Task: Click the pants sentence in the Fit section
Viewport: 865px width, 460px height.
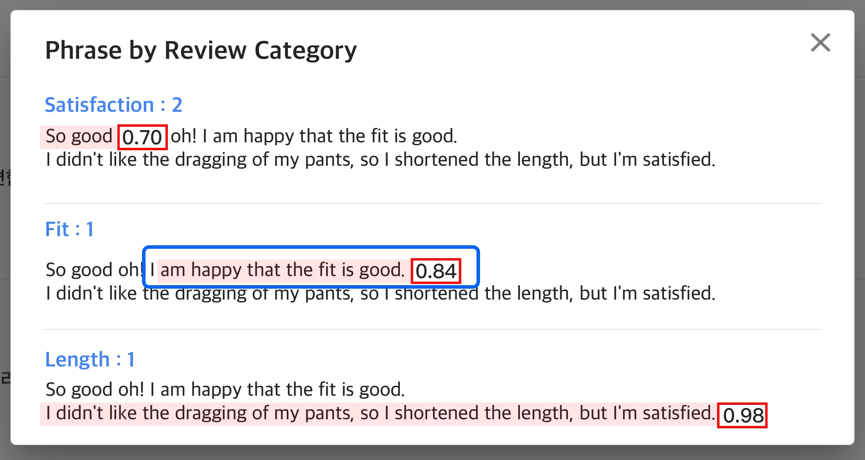Action: click(380, 294)
